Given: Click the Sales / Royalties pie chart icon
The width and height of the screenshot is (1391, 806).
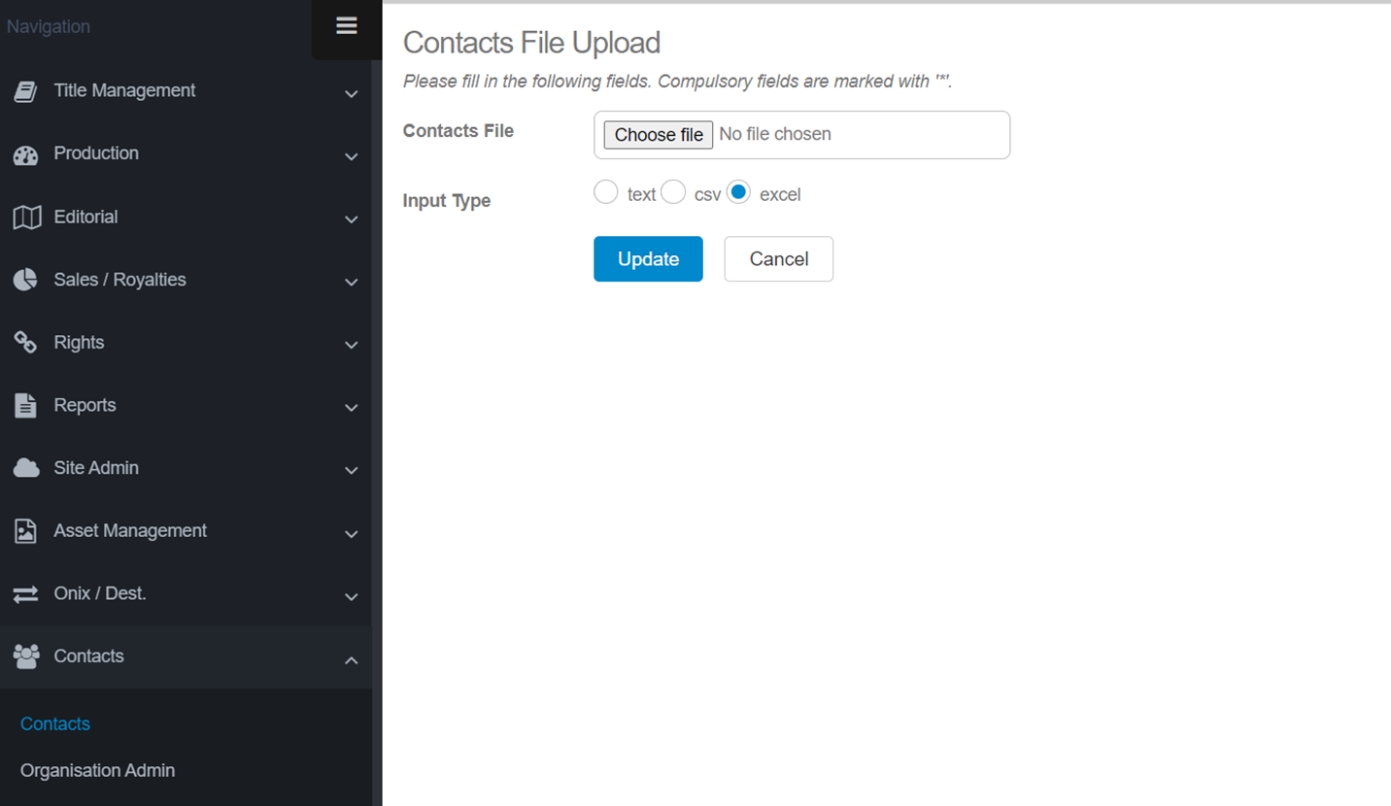Looking at the screenshot, I should (x=26, y=280).
